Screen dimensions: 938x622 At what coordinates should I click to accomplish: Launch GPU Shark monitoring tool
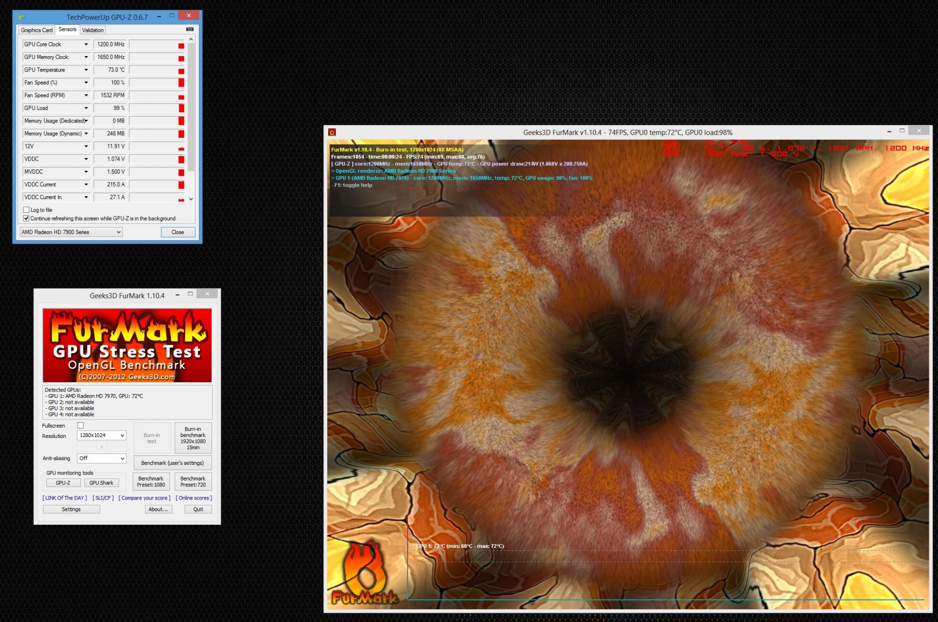[102, 483]
